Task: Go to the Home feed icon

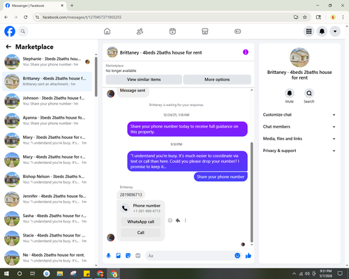Action: pos(107,31)
